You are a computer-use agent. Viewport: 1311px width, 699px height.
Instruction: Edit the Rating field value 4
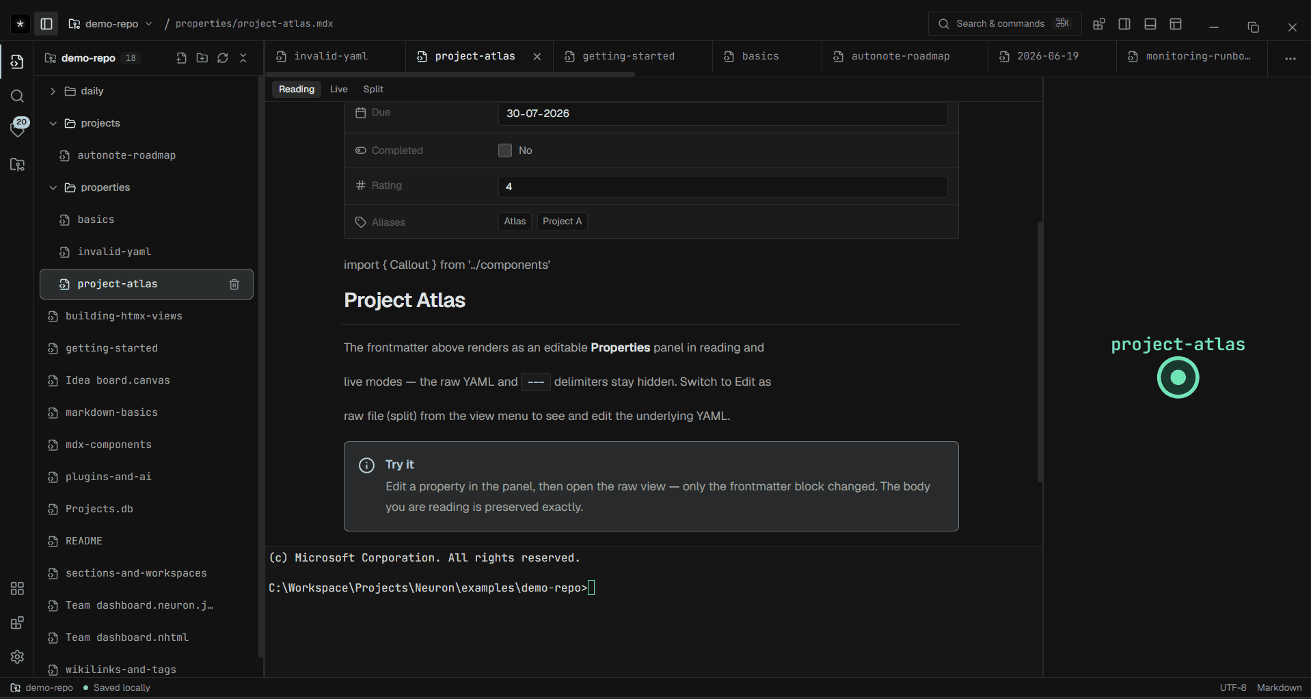coord(723,187)
